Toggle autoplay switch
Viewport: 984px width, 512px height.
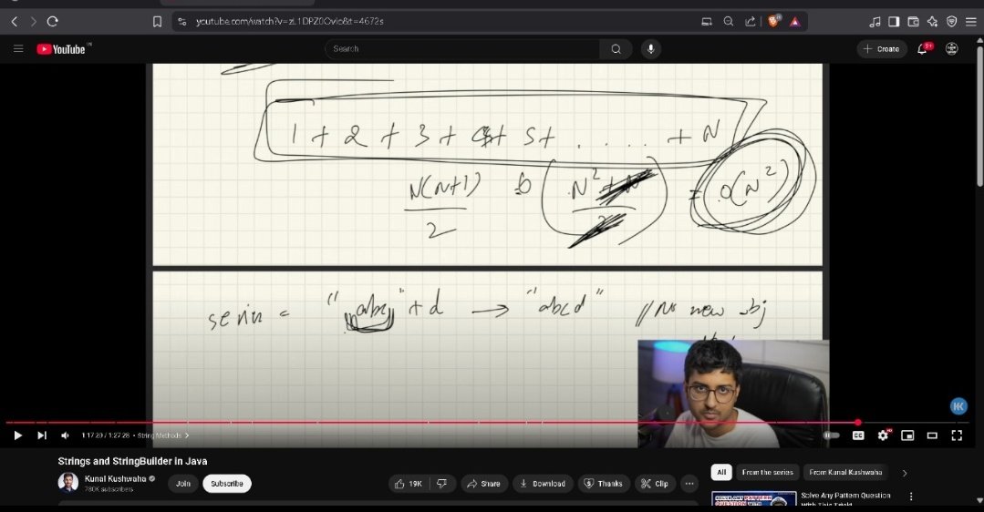point(832,435)
